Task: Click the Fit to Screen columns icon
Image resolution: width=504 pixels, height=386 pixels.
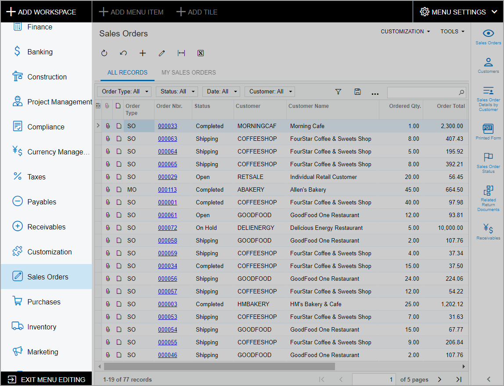Action: (x=181, y=53)
